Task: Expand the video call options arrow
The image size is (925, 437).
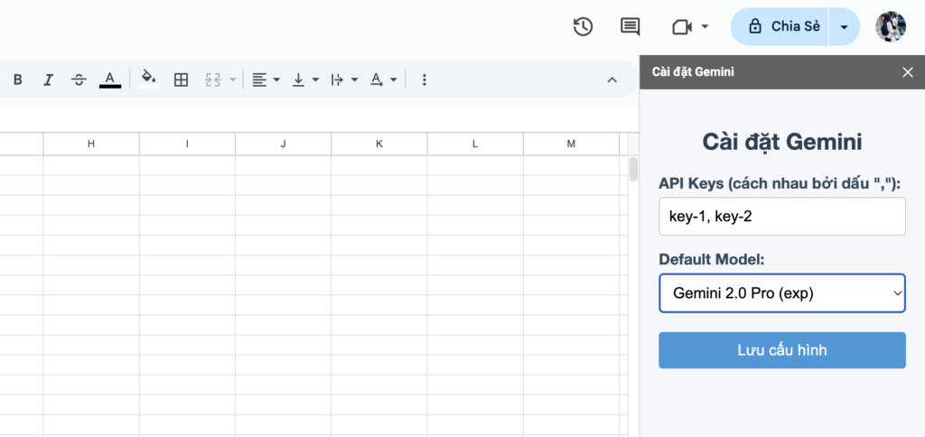Action: pyautogui.click(x=705, y=26)
